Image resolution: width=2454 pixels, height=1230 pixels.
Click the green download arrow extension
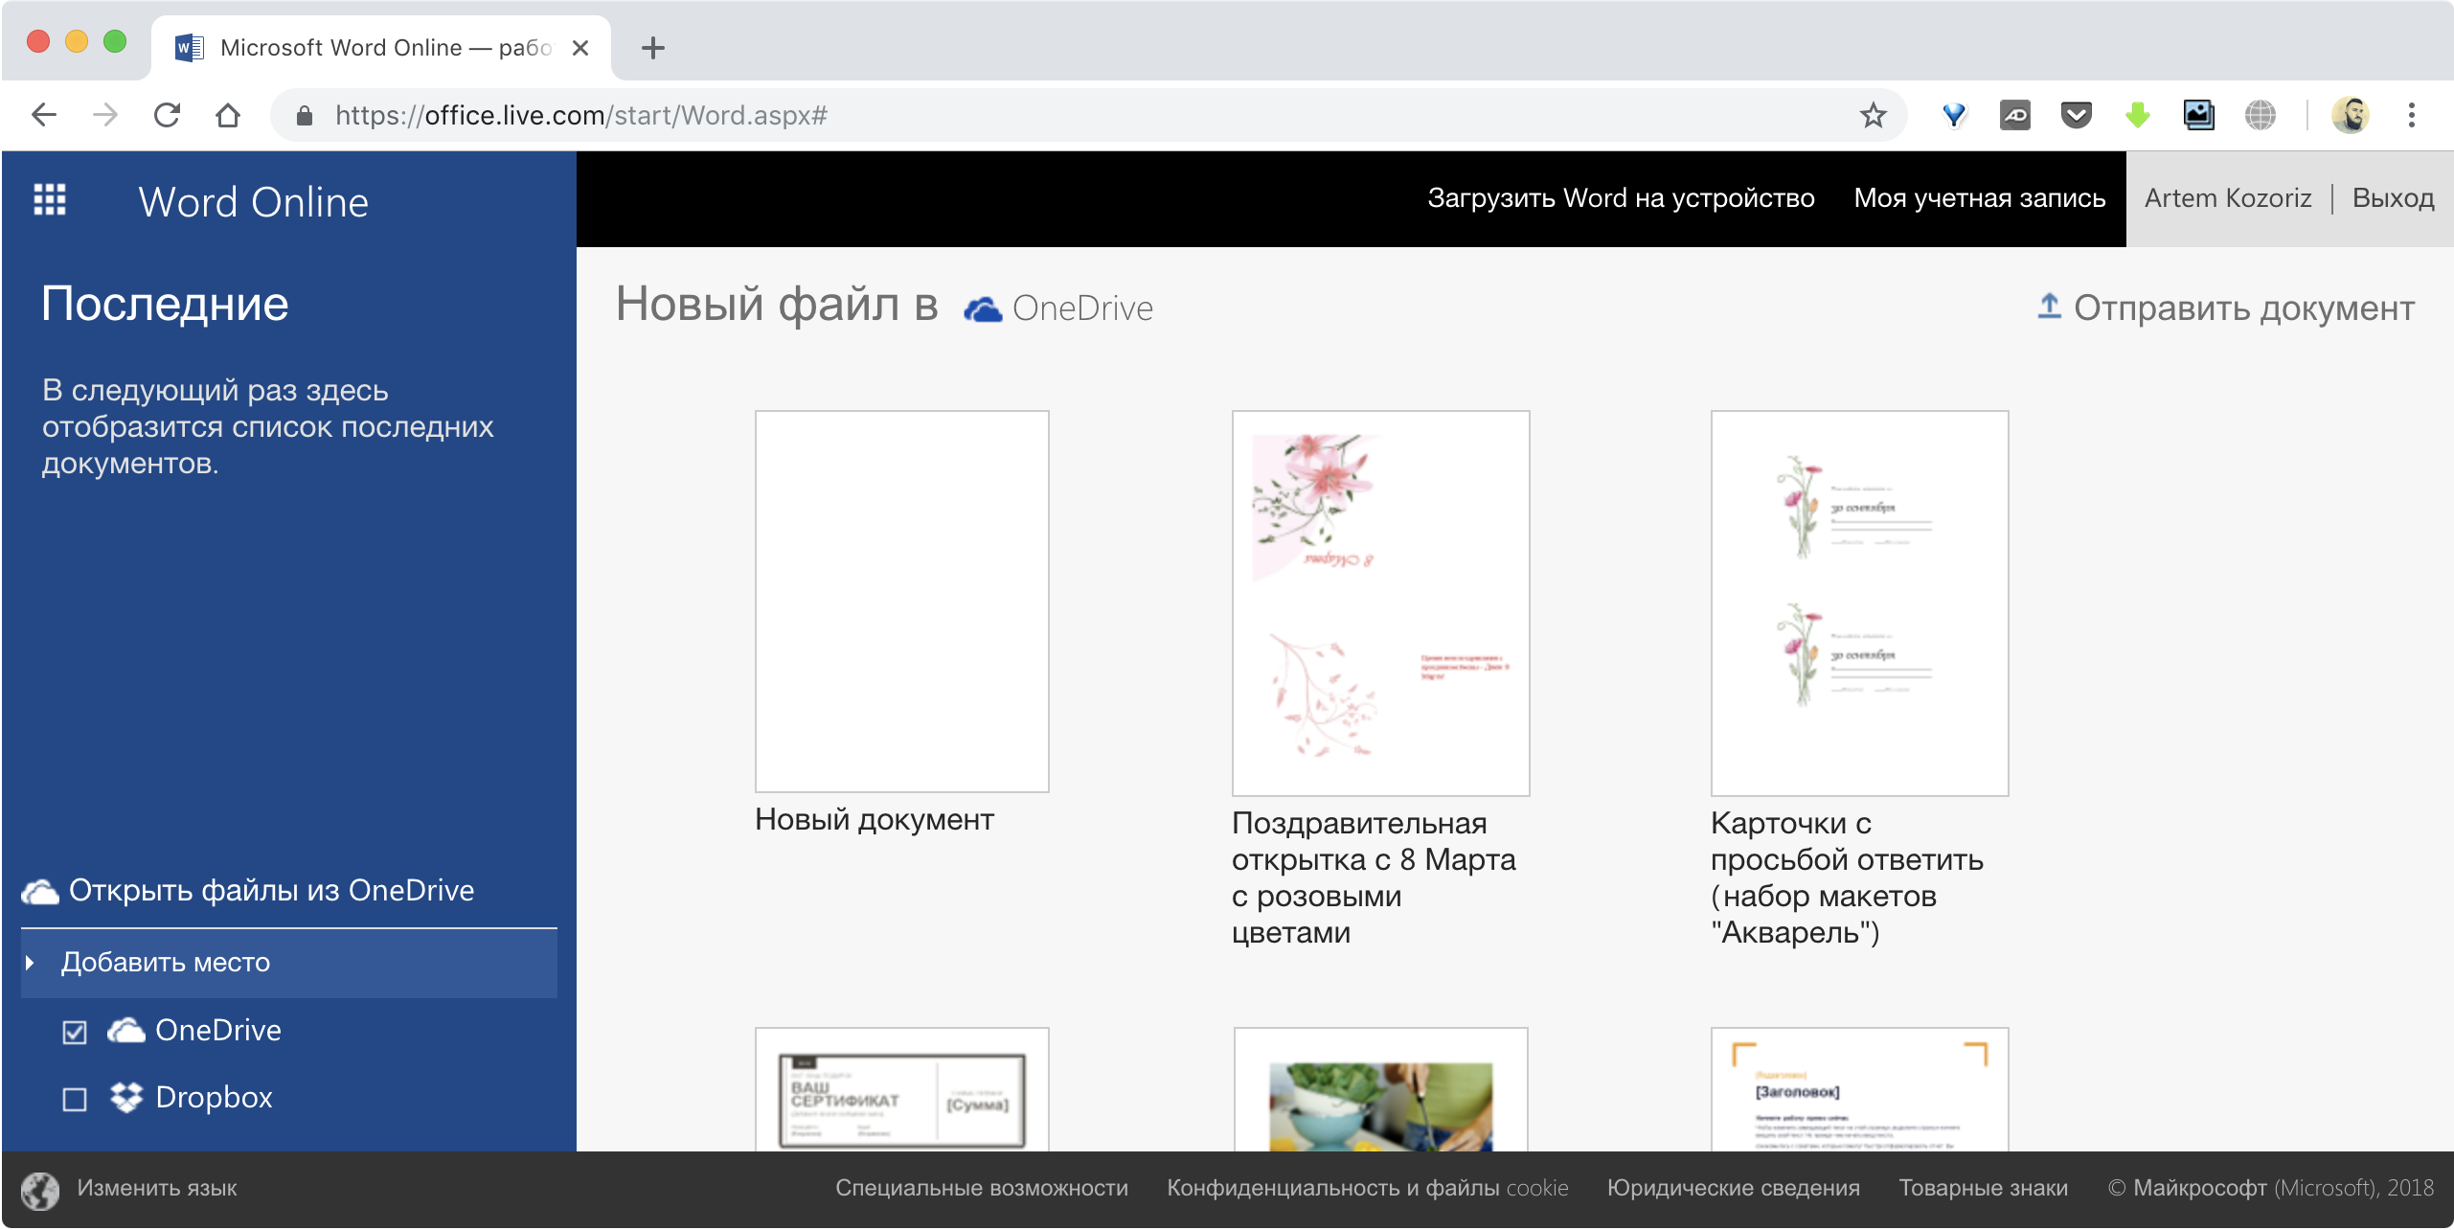point(2137,116)
